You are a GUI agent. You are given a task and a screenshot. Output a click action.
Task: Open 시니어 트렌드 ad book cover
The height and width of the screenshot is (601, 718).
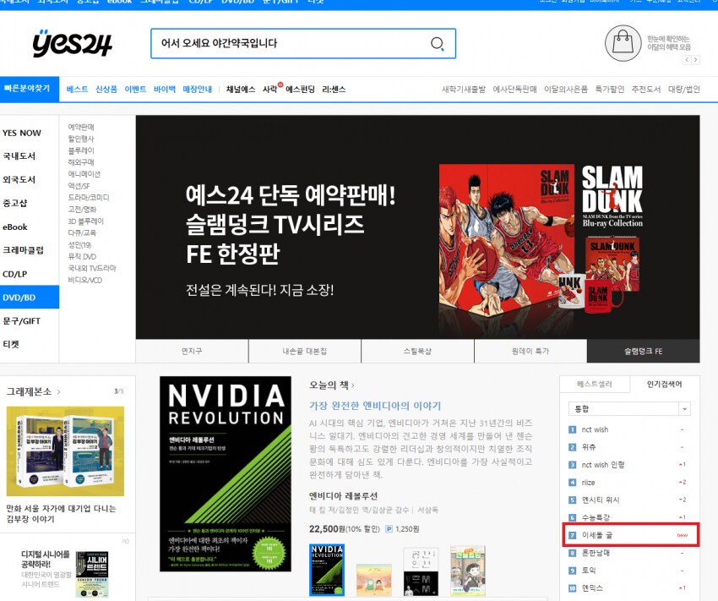pyautogui.click(x=92, y=575)
